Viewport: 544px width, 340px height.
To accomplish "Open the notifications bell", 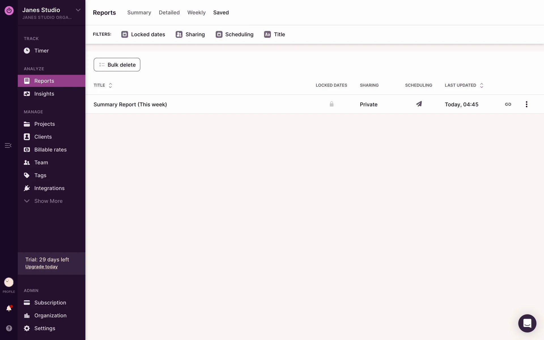I will pyautogui.click(x=9, y=308).
